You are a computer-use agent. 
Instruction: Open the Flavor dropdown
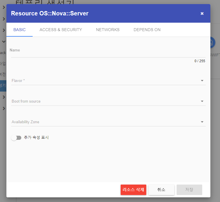click(x=108, y=81)
